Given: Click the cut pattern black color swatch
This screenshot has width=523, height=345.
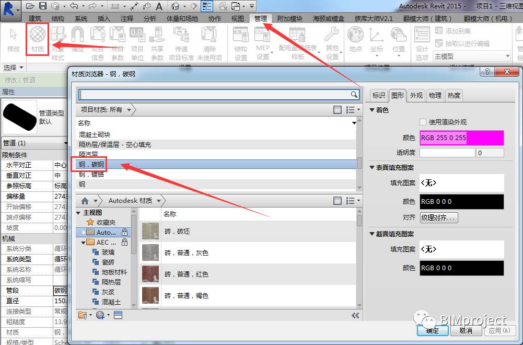Looking at the screenshot, I should click(462, 268).
